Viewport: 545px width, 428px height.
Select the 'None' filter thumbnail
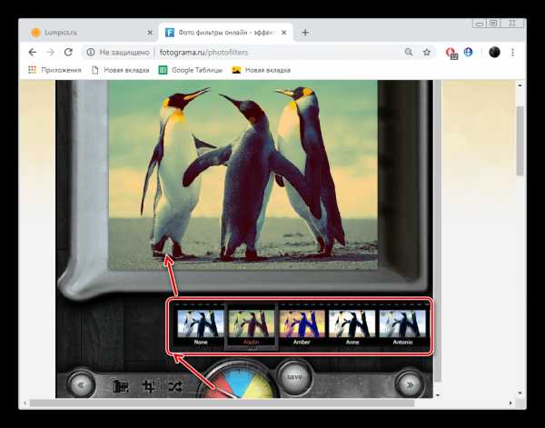coord(201,327)
